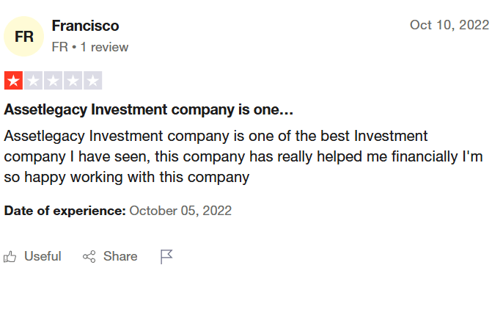Screen dimensions: 492x323
Task: Click the '1 review' count text
Action: (x=105, y=47)
